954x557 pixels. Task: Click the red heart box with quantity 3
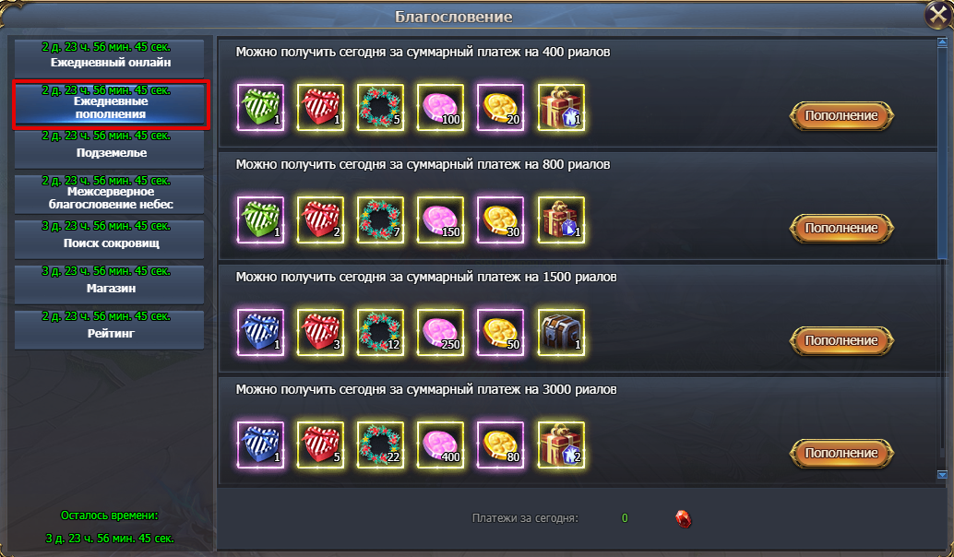(321, 333)
